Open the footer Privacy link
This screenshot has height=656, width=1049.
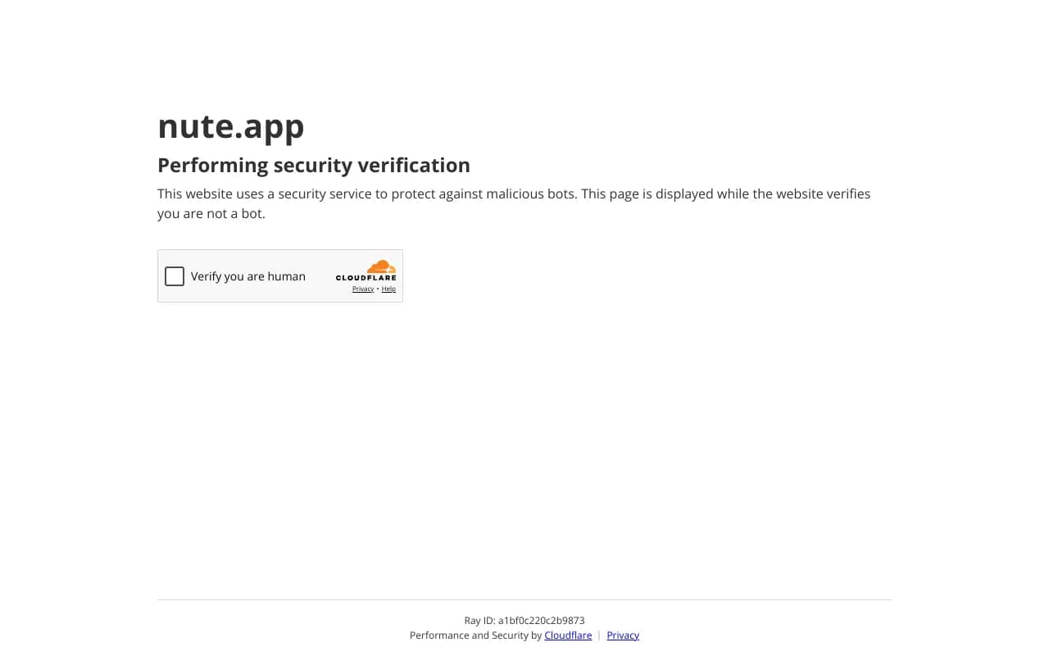click(623, 635)
